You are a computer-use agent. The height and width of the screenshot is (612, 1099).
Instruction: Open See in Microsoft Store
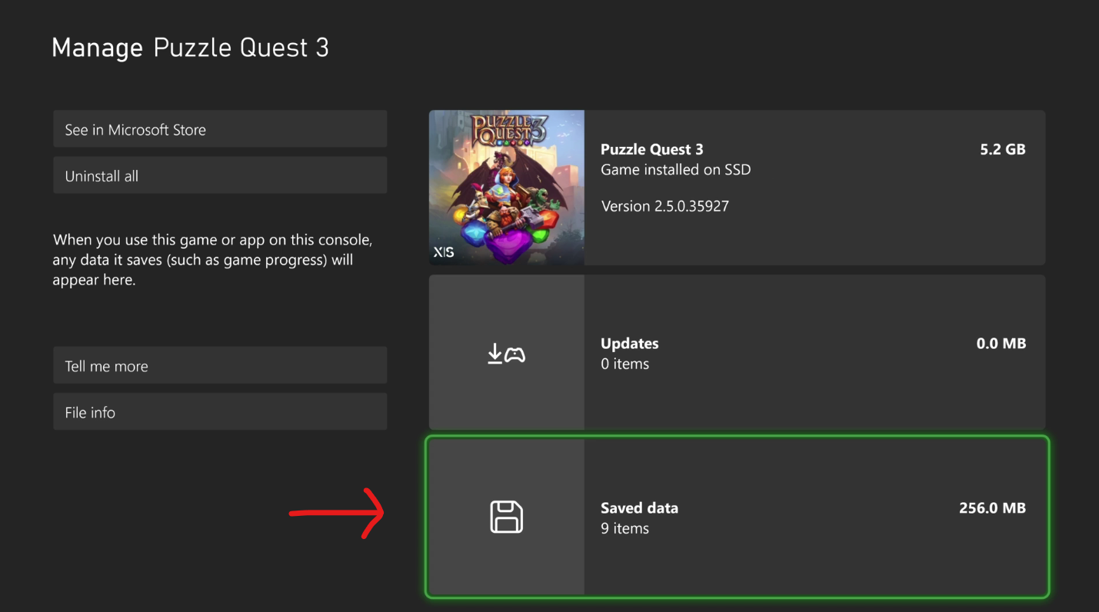pyautogui.click(x=220, y=129)
